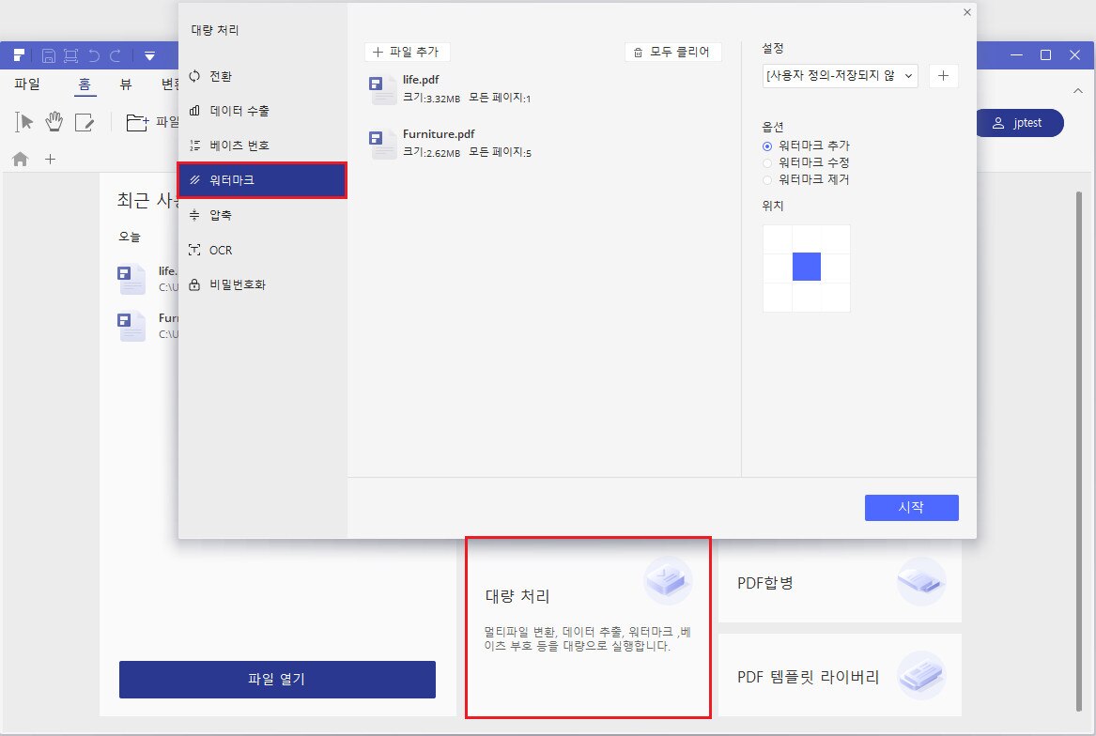Collapse the ribbon with chevron arrow
The height and width of the screenshot is (736, 1096).
click(1077, 91)
